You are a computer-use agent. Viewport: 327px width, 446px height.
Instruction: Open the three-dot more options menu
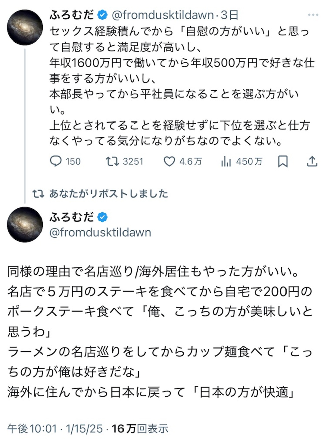coord(313,15)
